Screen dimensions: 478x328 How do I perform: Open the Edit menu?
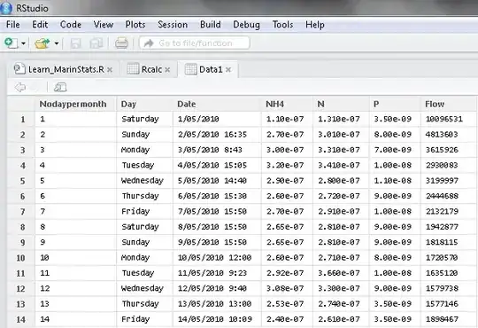[40, 25]
